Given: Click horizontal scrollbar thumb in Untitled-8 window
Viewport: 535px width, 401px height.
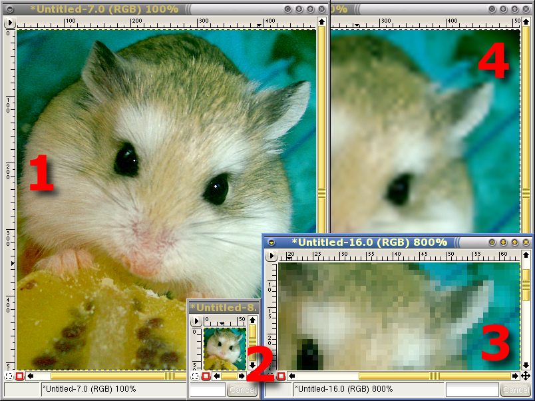Looking at the screenshot, I should [x=229, y=376].
